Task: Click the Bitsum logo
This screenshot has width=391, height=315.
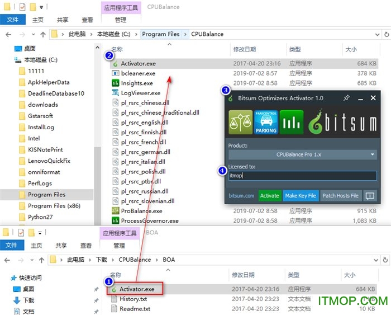Action: (x=342, y=123)
